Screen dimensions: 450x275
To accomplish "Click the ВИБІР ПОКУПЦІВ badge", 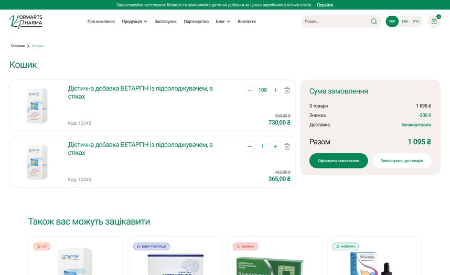I will [x=151, y=246].
